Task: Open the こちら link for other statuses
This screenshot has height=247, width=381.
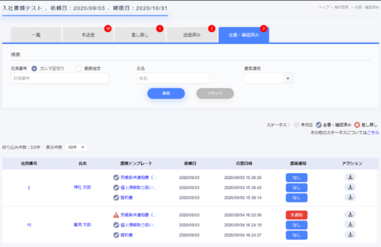Action: coord(372,132)
